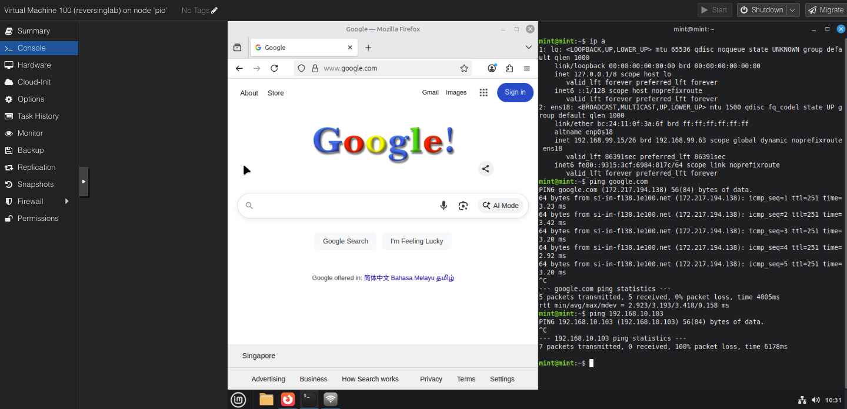847x409 pixels.
Task: Click the Firefox reload page icon
Action: (274, 68)
